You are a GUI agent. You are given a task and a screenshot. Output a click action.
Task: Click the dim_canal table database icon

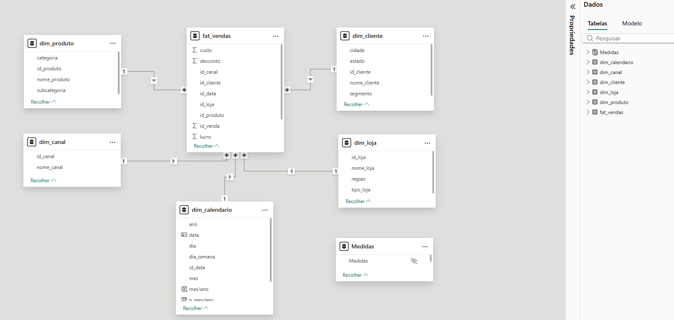pyautogui.click(x=32, y=142)
